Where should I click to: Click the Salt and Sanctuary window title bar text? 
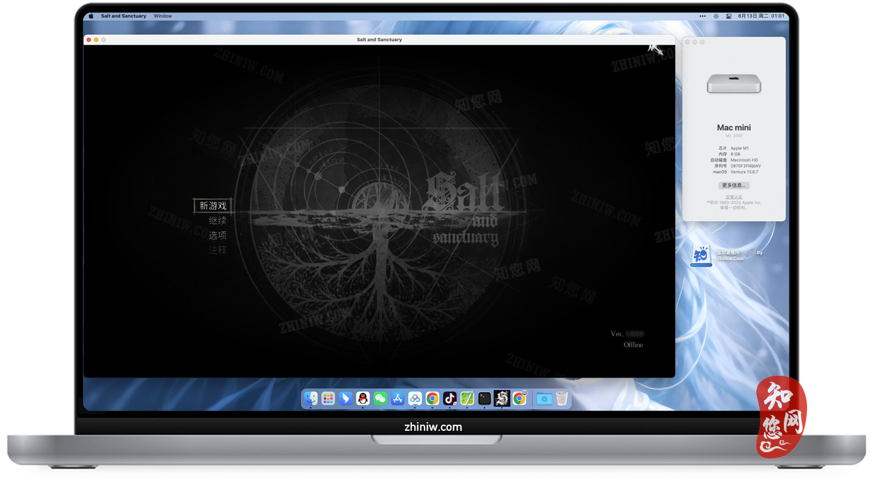click(x=379, y=40)
